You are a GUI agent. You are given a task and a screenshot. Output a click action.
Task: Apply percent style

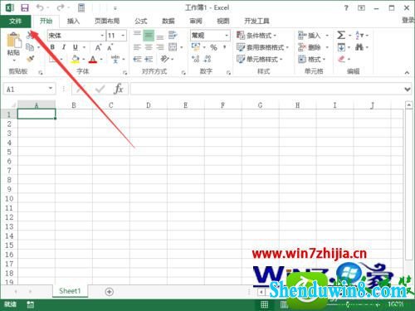coord(213,47)
